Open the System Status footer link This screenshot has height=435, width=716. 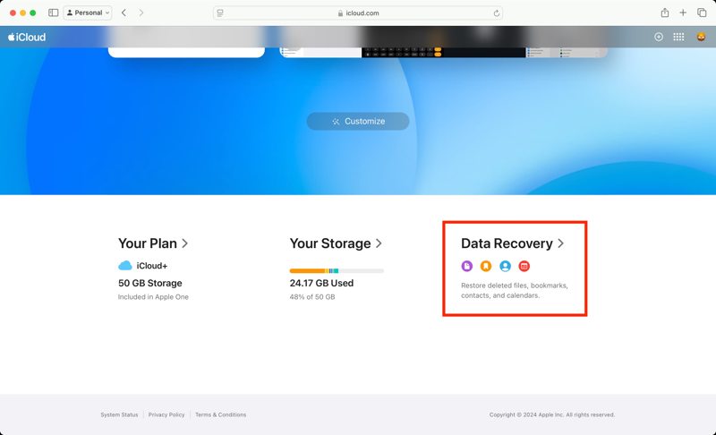[119, 414]
